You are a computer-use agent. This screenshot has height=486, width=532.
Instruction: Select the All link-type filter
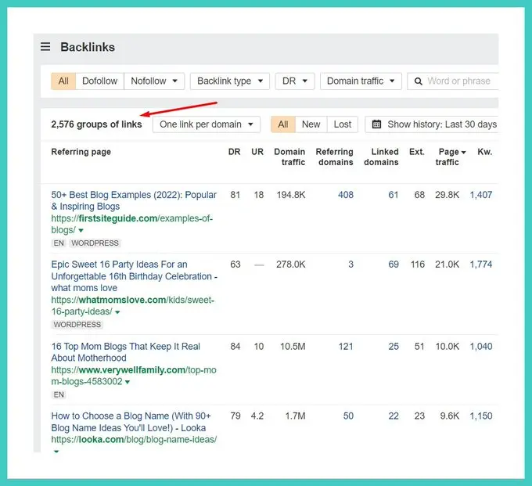[63, 81]
